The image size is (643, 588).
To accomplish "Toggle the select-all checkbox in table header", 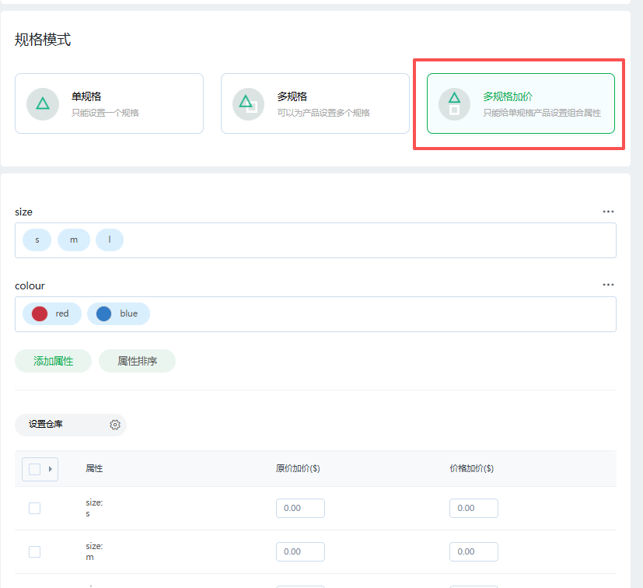I will [x=34, y=469].
